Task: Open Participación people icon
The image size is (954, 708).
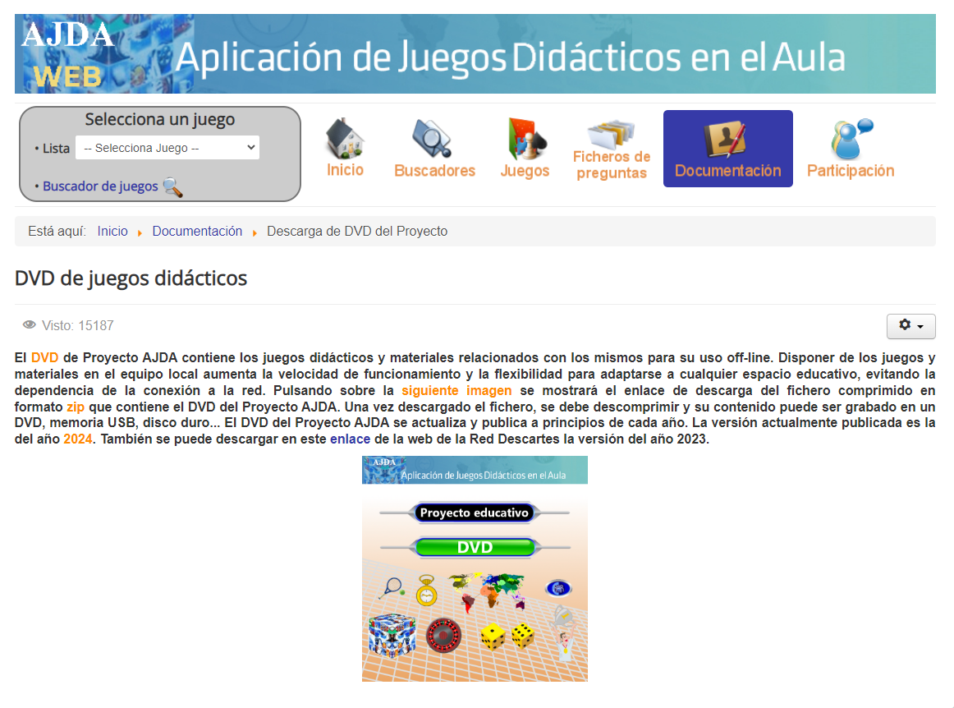Action: [x=850, y=138]
